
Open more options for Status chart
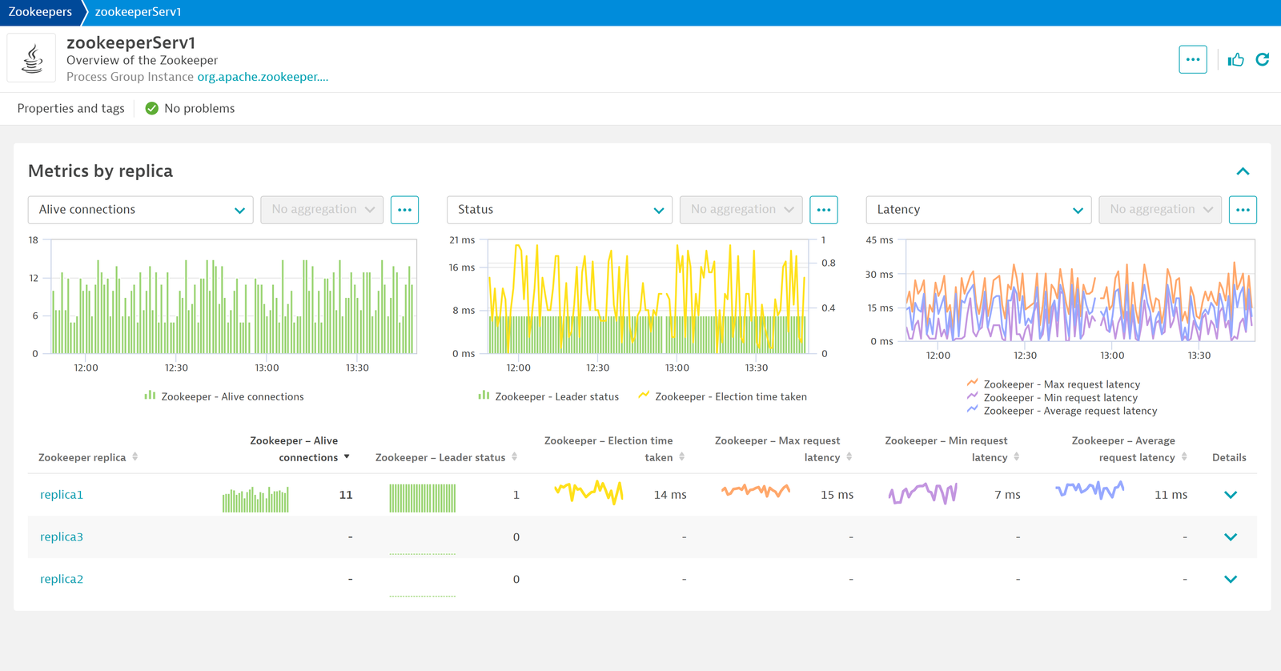click(824, 210)
